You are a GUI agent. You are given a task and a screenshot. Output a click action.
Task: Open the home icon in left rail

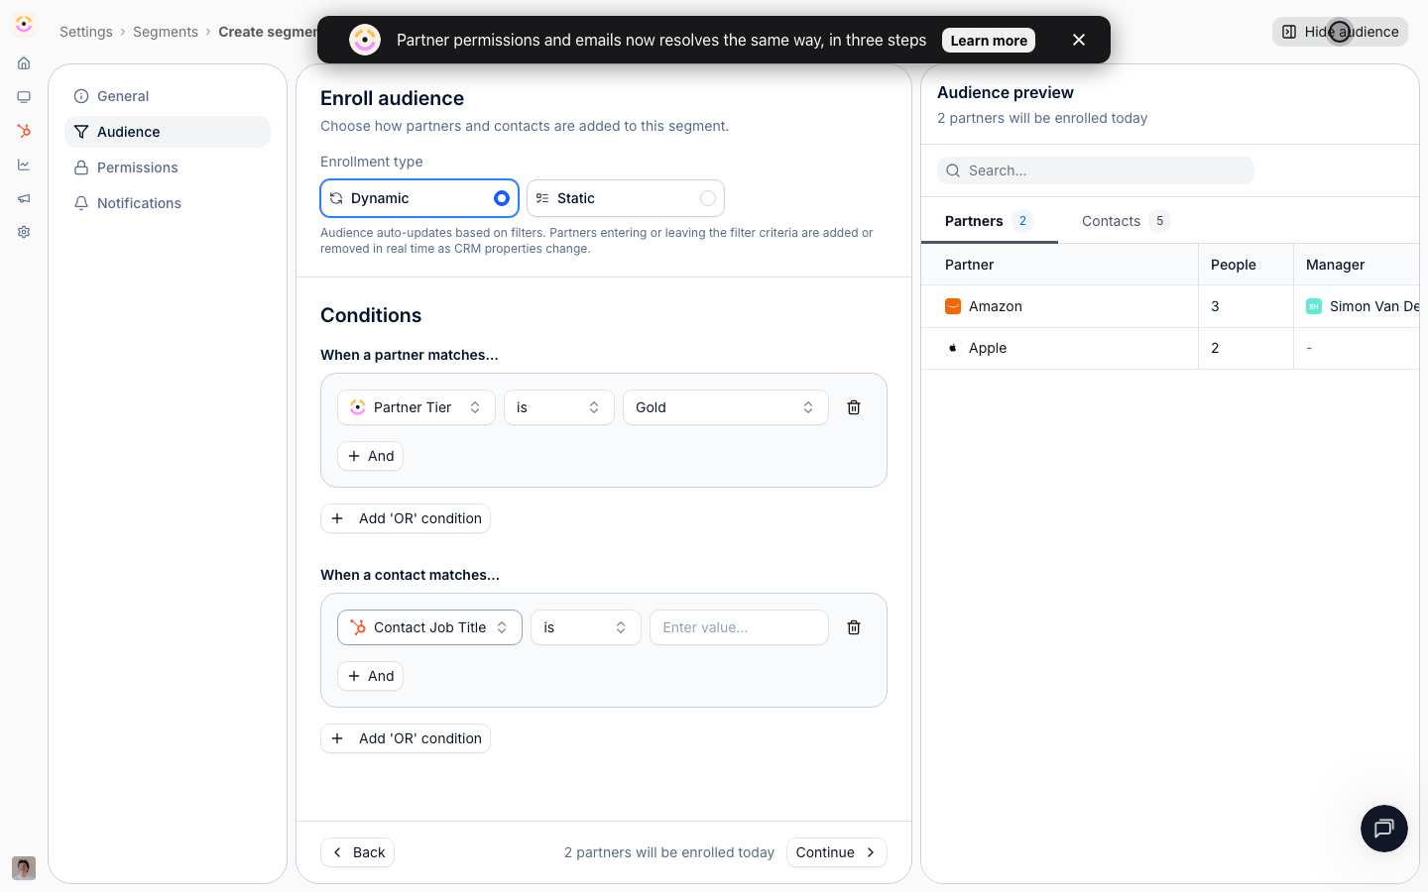tap(24, 63)
